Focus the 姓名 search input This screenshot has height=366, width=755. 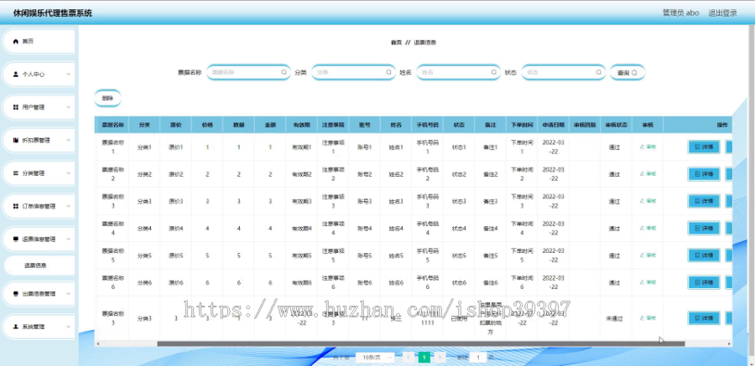pyautogui.click(x=458, y=72)
